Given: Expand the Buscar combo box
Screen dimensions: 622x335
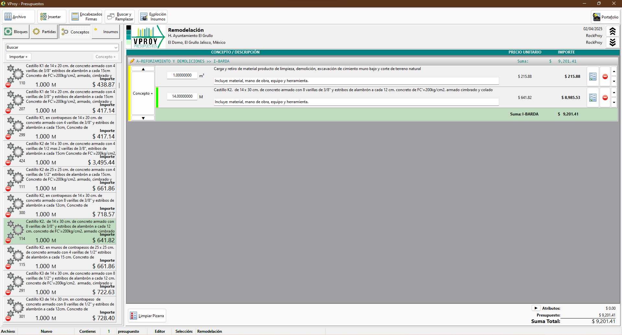Looking at the screenshot, I should [x=116, y=47].
